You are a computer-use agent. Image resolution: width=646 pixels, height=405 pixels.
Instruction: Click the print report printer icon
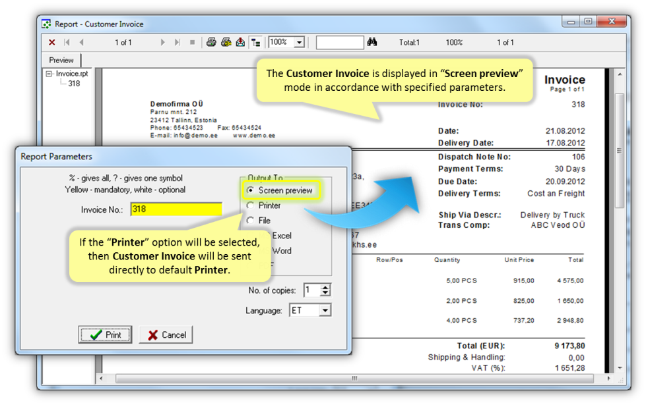tap(211, 42)
